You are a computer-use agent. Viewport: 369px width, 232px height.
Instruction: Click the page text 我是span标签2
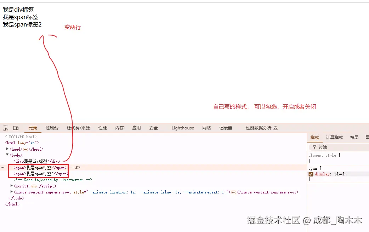click(22, 24)
